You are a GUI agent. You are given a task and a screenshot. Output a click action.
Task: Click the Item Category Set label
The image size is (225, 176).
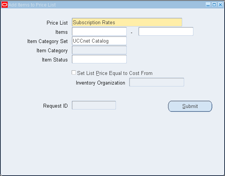(47, 42)
